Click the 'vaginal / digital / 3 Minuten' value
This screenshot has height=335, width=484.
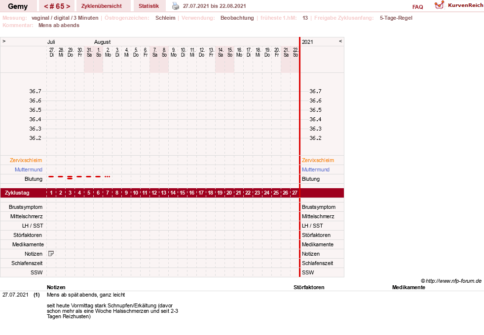pyautogui.click(x=65, y=18)
